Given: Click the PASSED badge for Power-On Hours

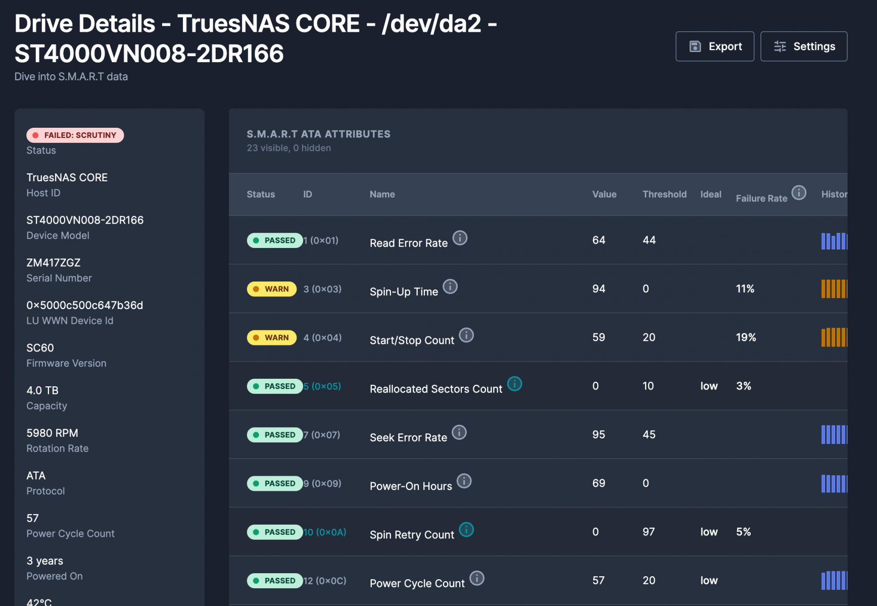Looking at the screenshot, I should pyautogui.click(x=275, y=483).
